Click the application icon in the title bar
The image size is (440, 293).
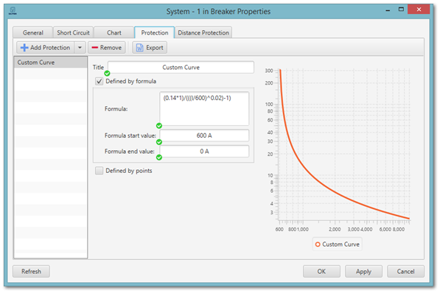point(13,11)
